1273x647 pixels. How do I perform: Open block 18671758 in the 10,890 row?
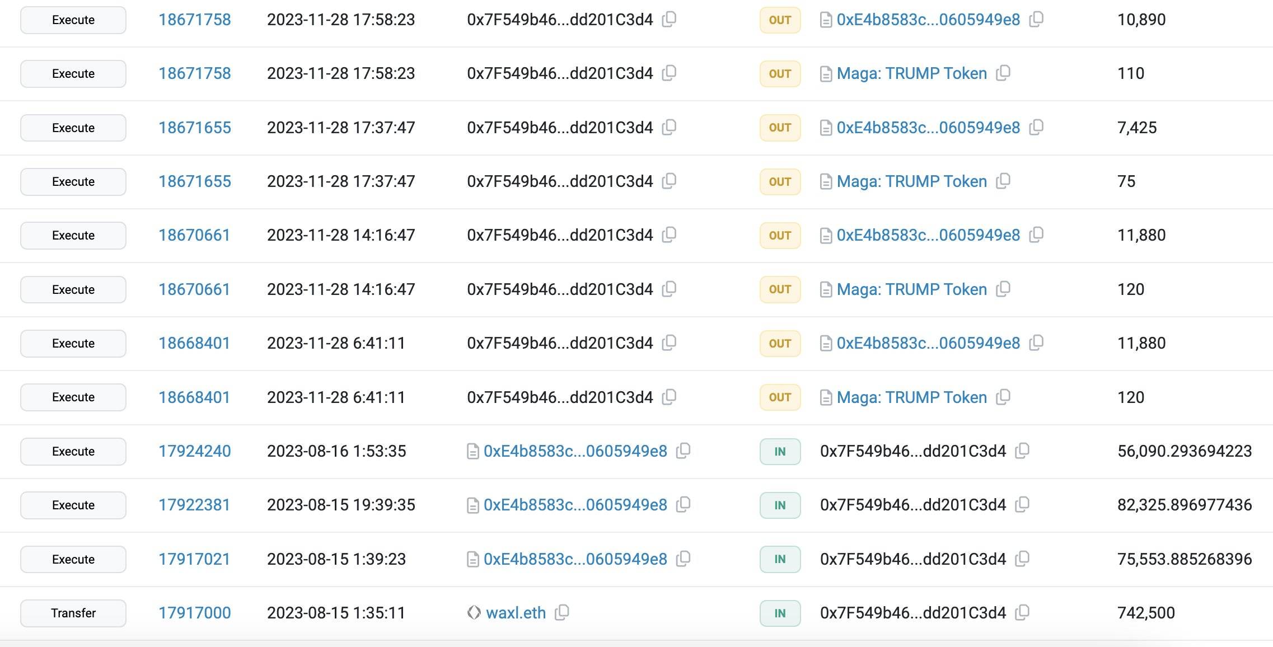coord(194,20)
